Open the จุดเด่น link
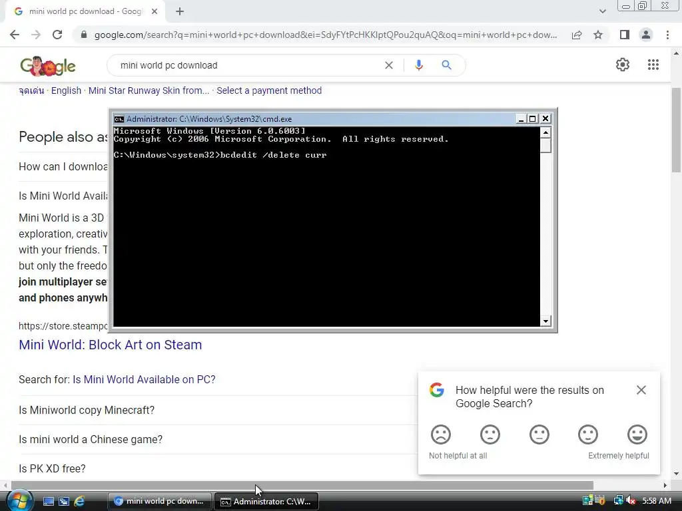The height and width of the screenshot is (511, 682). 31,90
